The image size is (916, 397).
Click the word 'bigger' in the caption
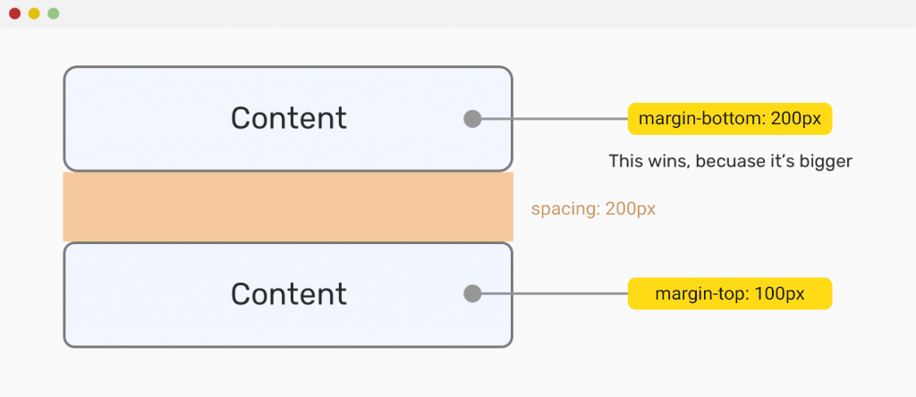[x=827, y=162]
